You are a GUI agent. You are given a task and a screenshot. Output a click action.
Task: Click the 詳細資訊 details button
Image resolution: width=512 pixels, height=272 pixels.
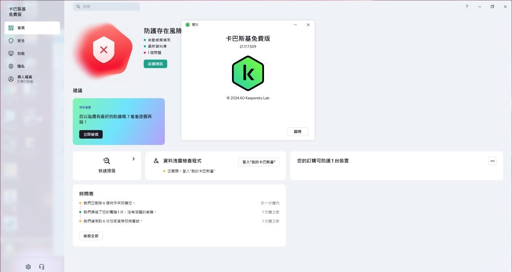(155, 64)
